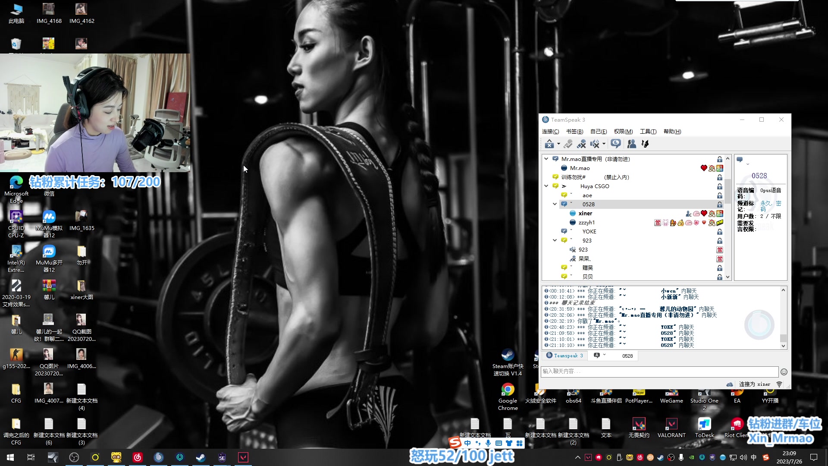Screen dimensions: 828x466
Task: Show hidden system tray icons
Action: (577, 457)
